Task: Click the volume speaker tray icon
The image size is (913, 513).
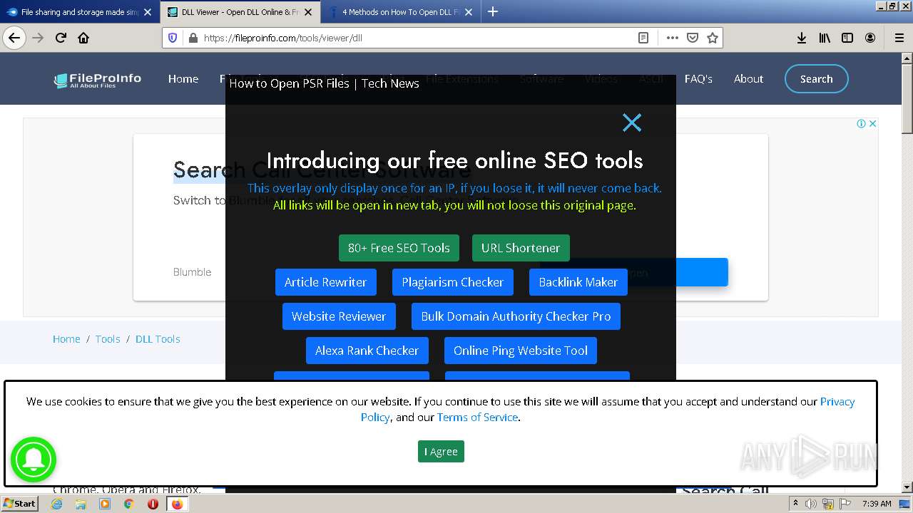Action: [811, 504]
